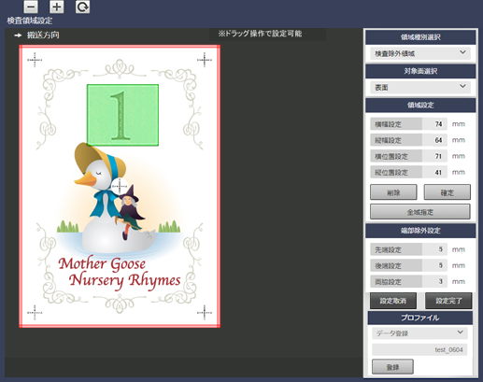The image size is (483, 382).
Task: Click the center crosshair marker on the goose
Action: click(120, 187)
